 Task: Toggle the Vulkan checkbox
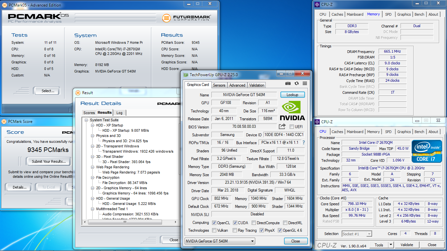214,230
